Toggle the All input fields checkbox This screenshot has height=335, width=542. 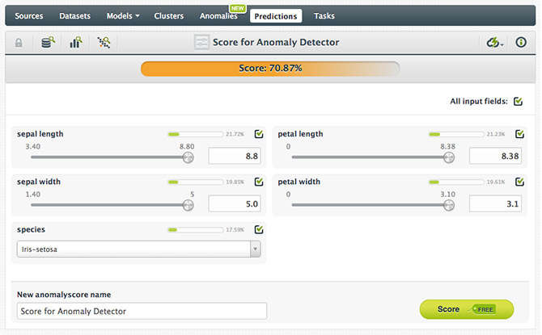[519, 102]
